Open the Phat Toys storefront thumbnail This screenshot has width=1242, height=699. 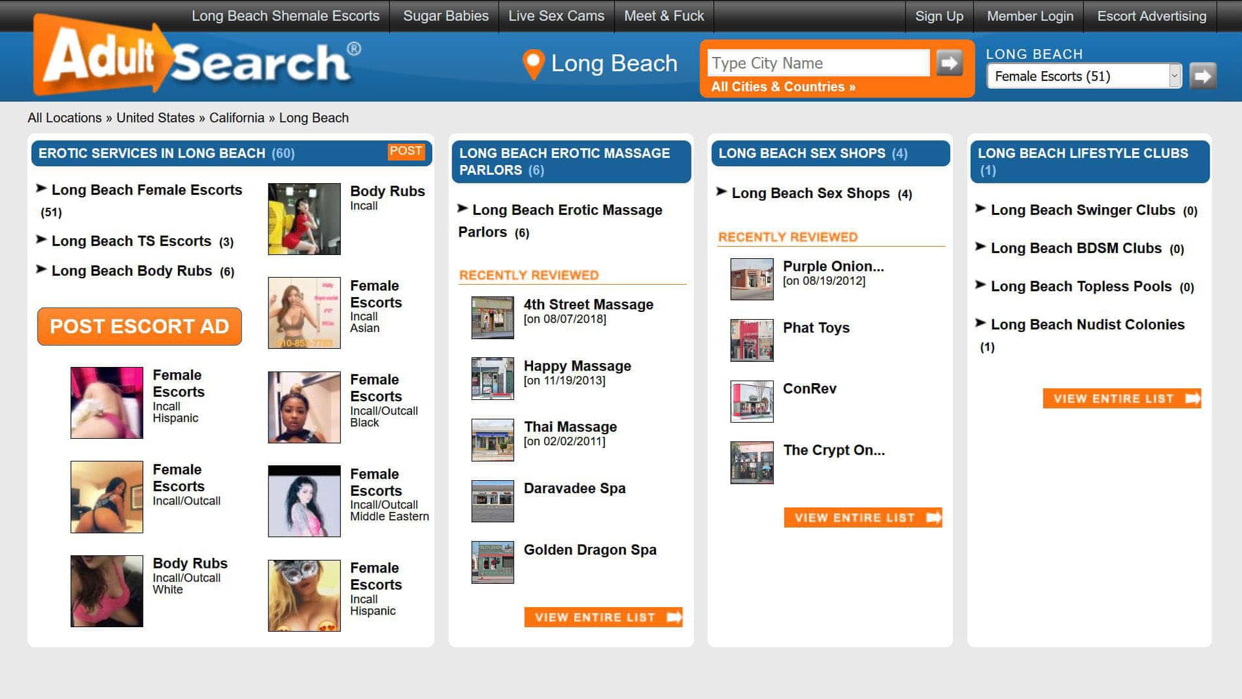point(751,340)
